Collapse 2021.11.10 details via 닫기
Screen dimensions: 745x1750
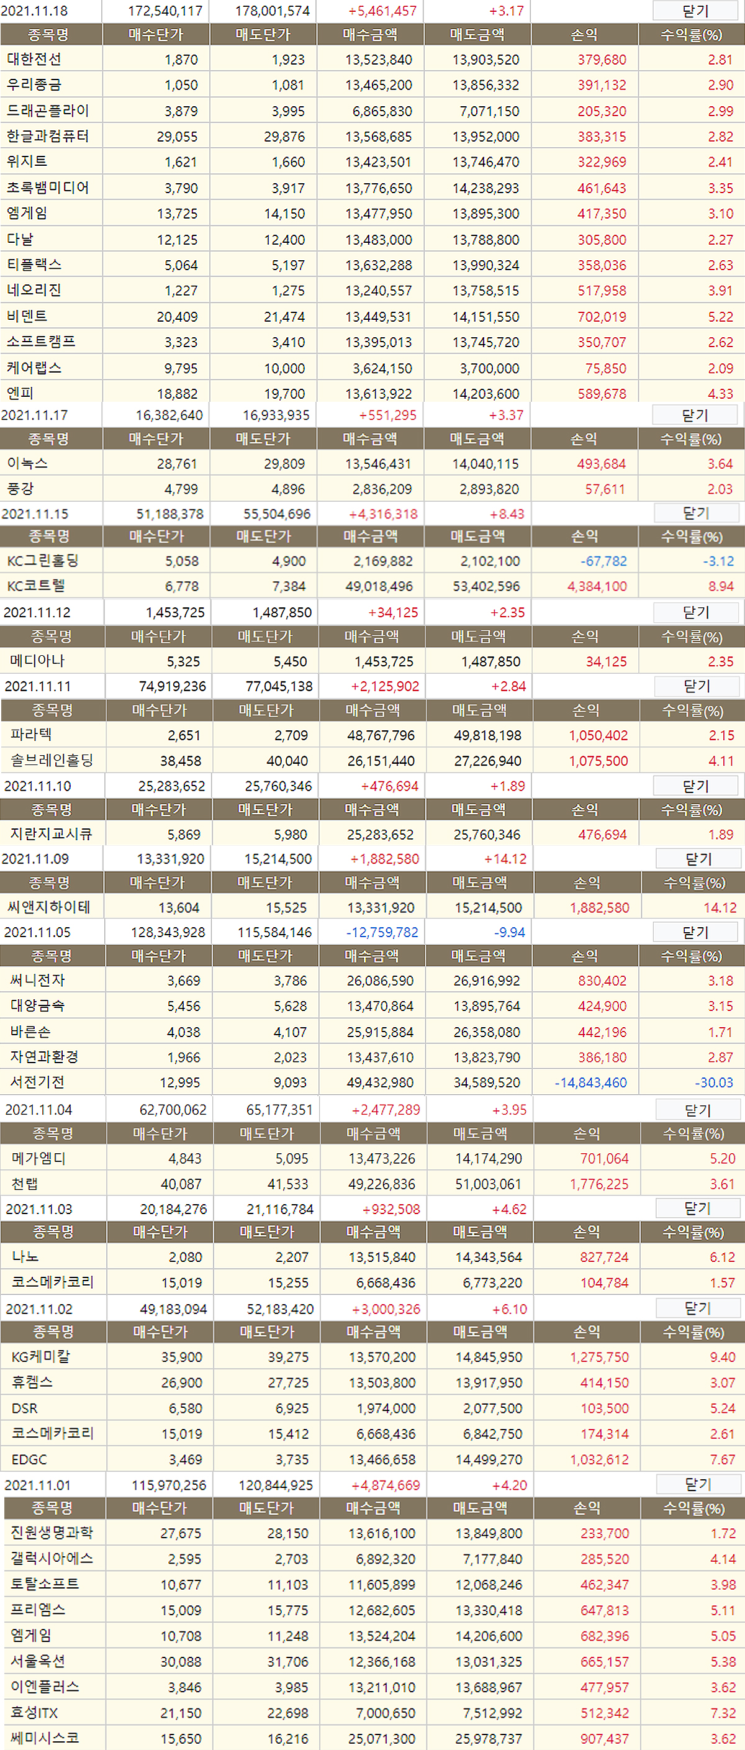[x=695, y=786]
